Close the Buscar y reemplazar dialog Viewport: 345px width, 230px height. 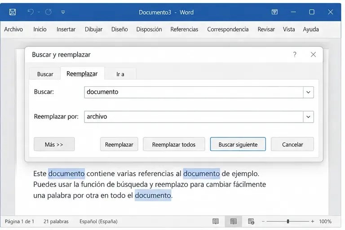tap(313, 54)
